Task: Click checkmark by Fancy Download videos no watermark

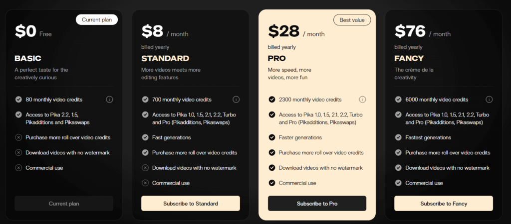Action: [398, 168]
